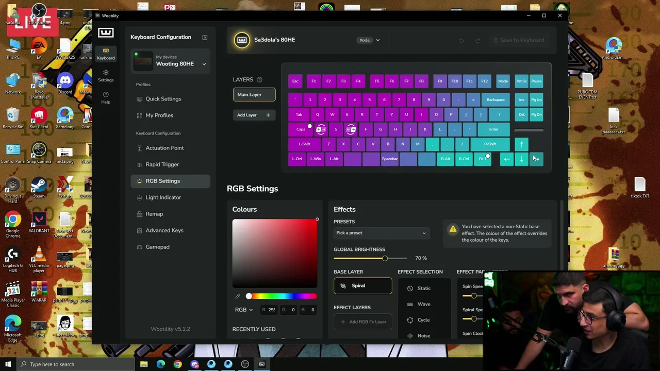660x371 pixels.
Task: Open the Mode dropdown
Action: pyautogui.click(x=370, y=40)
